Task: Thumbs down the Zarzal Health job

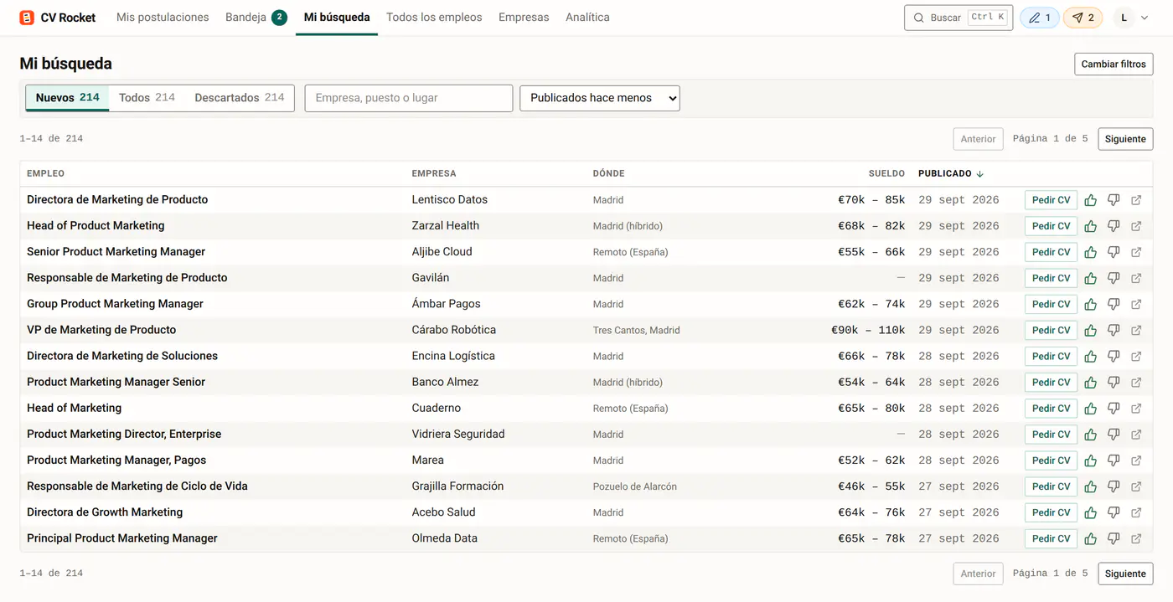Action: [x=1114, y=226]
